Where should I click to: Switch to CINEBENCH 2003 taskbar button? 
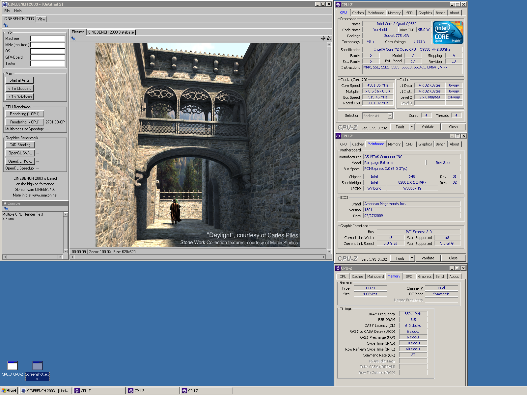tap(45, 391)
